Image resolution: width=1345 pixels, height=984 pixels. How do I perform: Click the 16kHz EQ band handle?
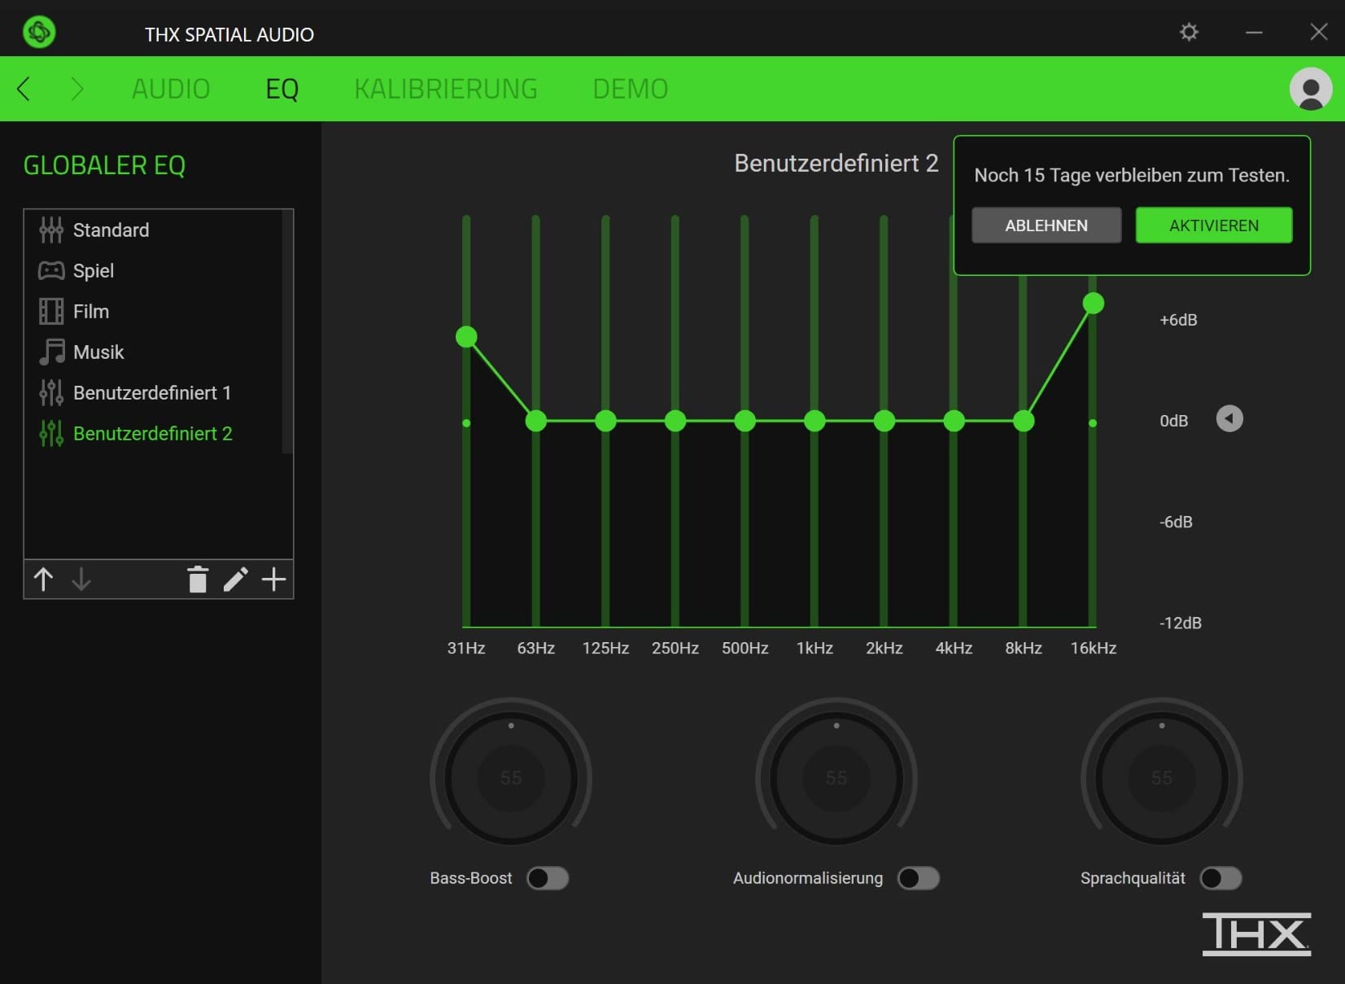coord(1094,304)
